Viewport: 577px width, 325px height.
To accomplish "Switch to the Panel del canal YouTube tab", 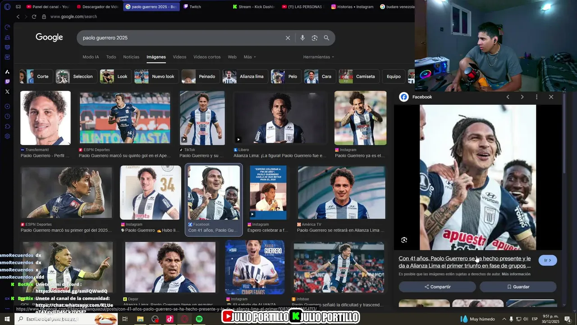I will [x=47, y=7].
